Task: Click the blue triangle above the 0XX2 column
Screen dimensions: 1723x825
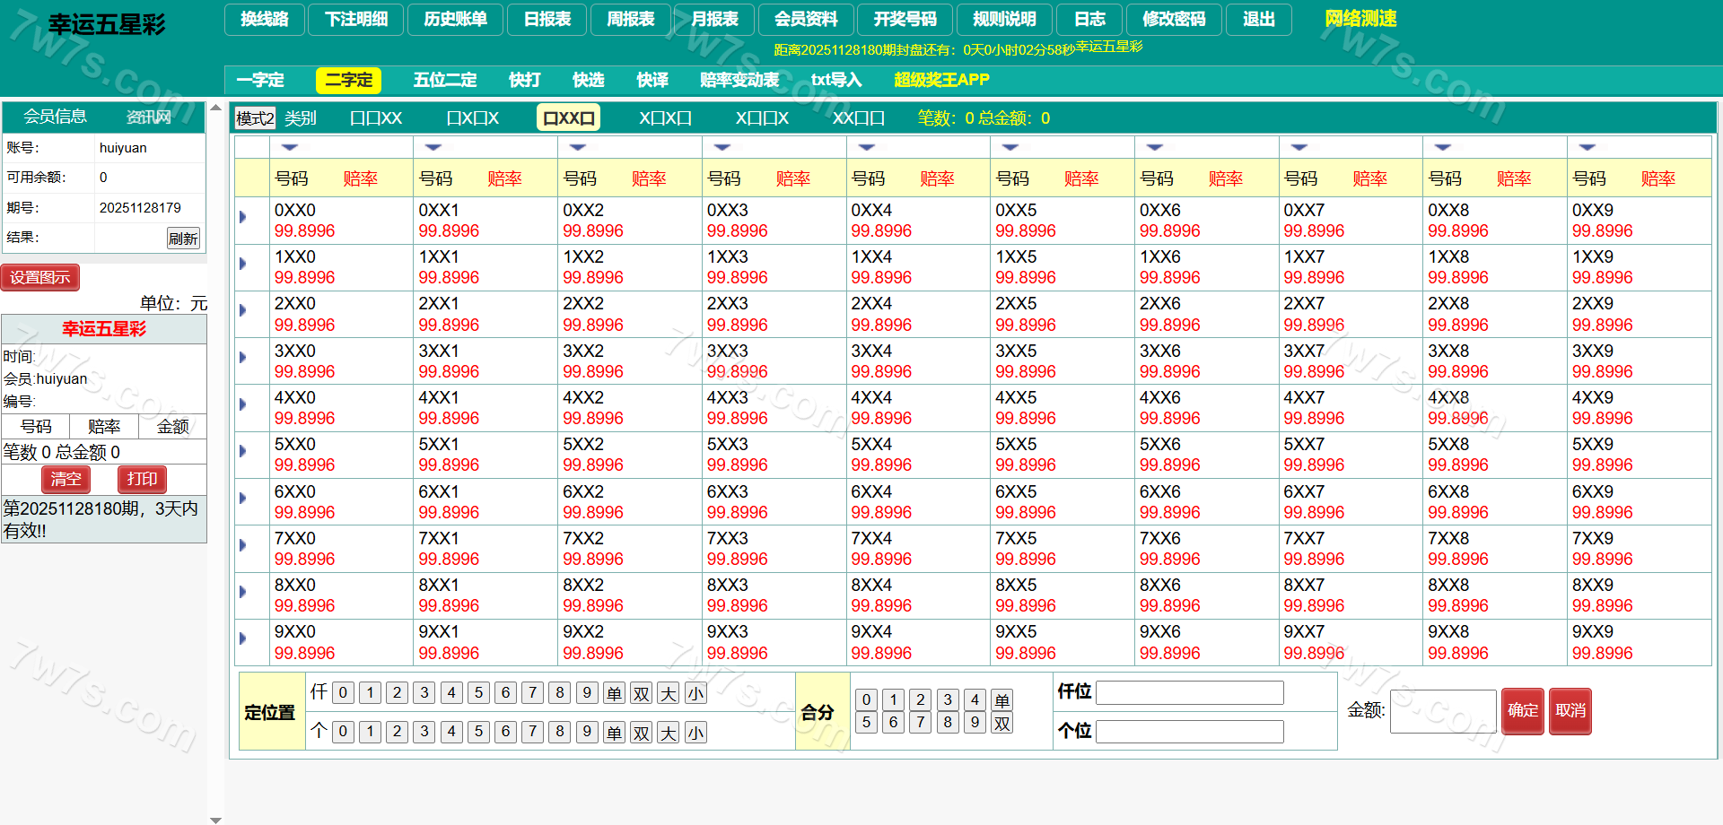Action: point(578,147)
